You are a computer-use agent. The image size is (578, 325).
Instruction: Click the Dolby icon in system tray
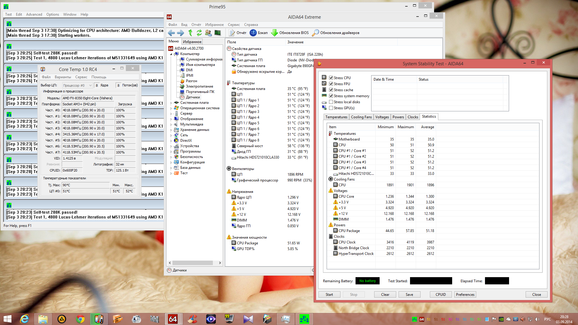click(516, 319)
